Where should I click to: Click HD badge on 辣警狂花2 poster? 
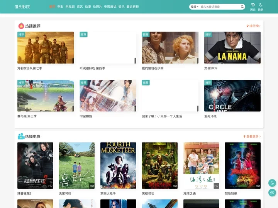click(x=50, y=186)
